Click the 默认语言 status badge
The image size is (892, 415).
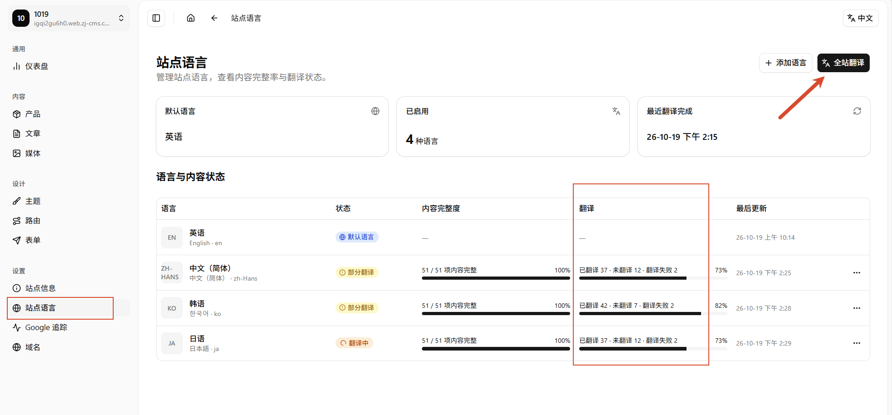click(x=357, y=237)
